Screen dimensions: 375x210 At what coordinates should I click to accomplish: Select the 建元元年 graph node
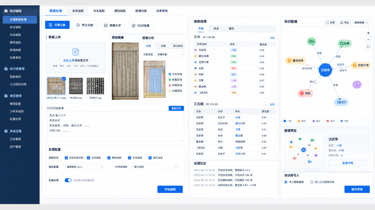pos(295,61)
